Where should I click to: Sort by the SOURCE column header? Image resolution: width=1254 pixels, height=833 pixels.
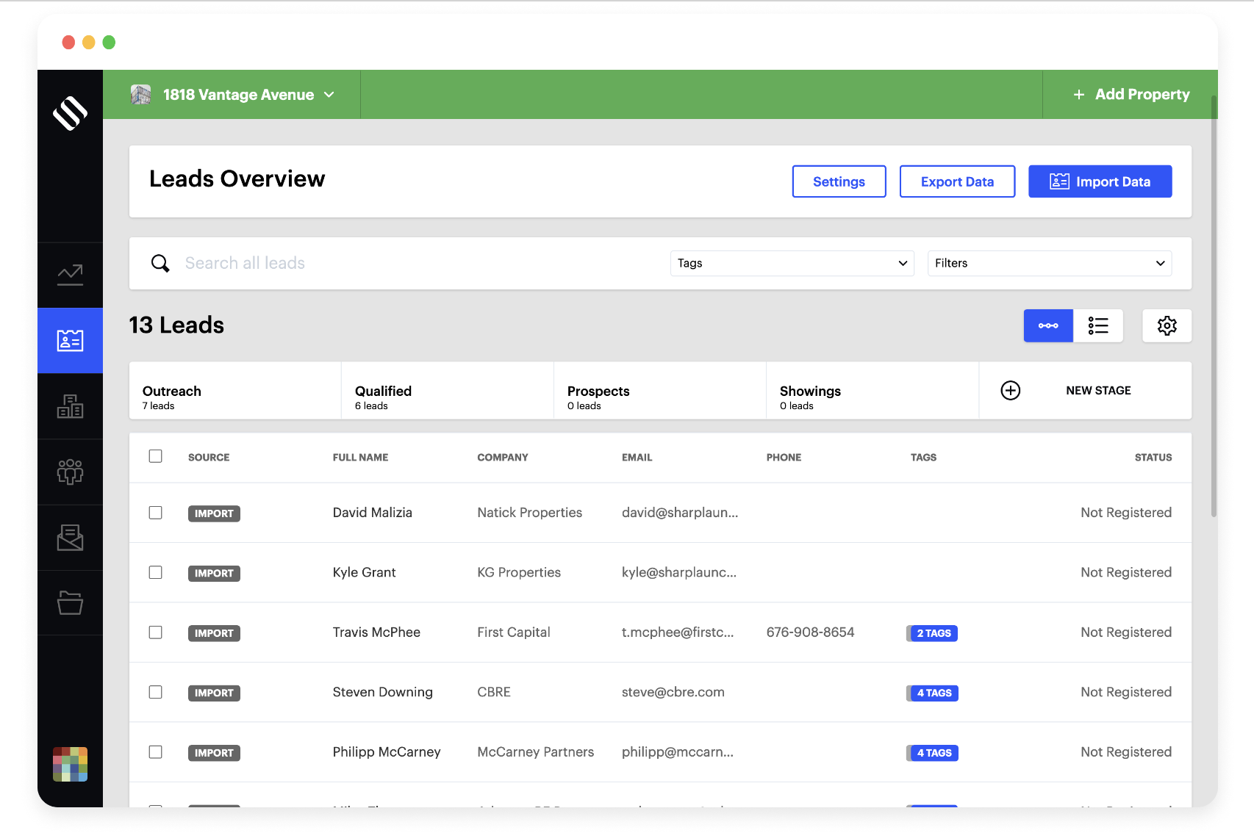click(209, 457)
